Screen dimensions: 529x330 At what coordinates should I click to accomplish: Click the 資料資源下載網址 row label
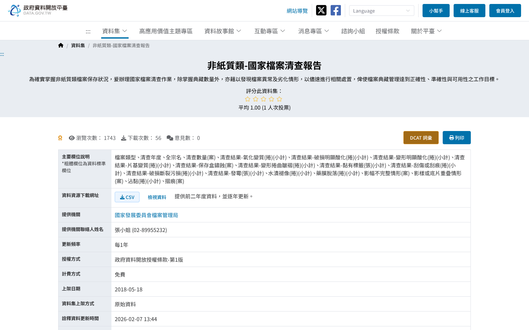coord(80,195)
